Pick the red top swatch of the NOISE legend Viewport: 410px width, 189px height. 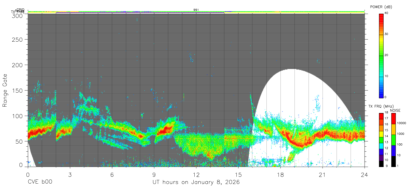(394, 119)
